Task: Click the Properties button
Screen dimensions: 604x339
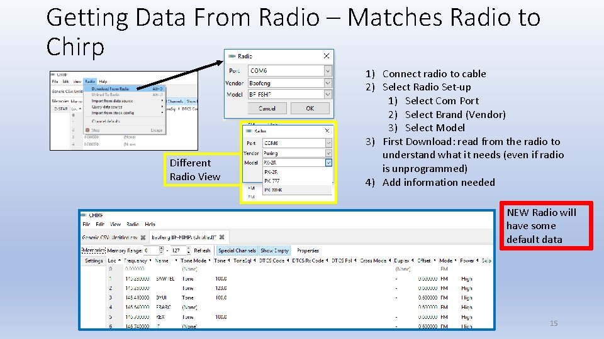Action: [308, 250]
